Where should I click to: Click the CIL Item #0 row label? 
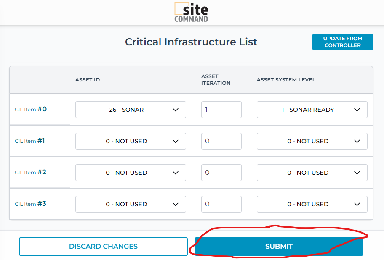click(31, 109)
